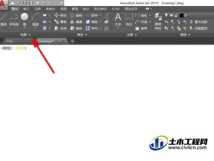Image resolution: width=214 pixels, height=161 pixels.
Task: Click plus button for new drawing tab
Action: 72,41
